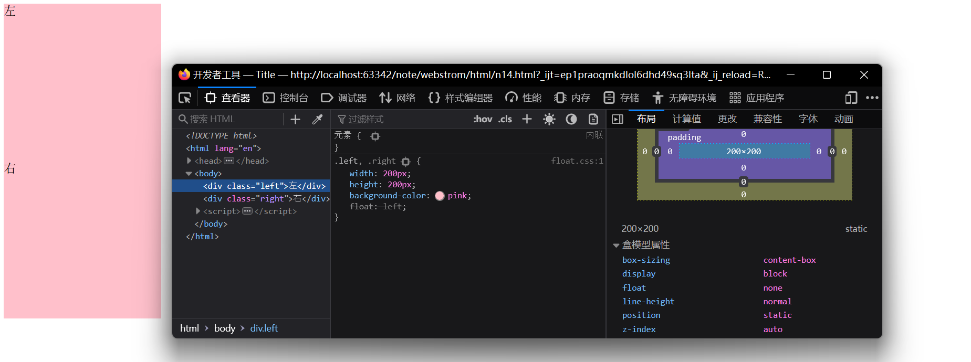
Task: Open responsive design mode icon
Action: click(851, 98)
